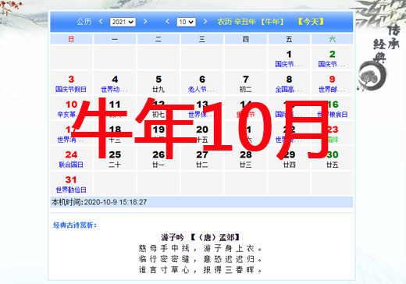The width and height of the screenshot is (406, 284).
Task: Select October 3 国庆节假日 date cell
Action: point(71,83)
